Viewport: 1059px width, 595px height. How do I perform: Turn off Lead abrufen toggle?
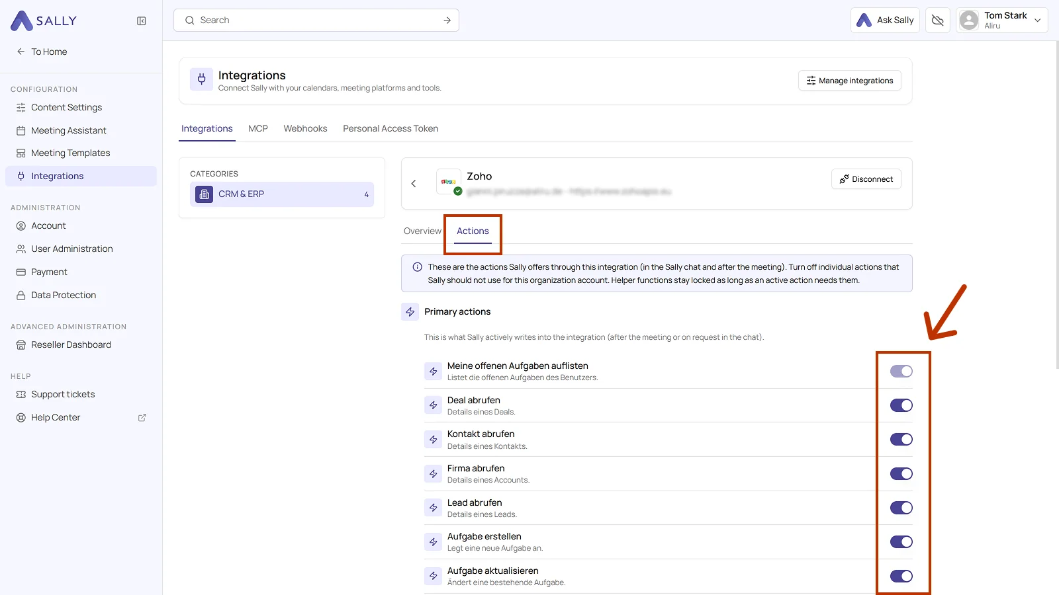tap(901, 508)
